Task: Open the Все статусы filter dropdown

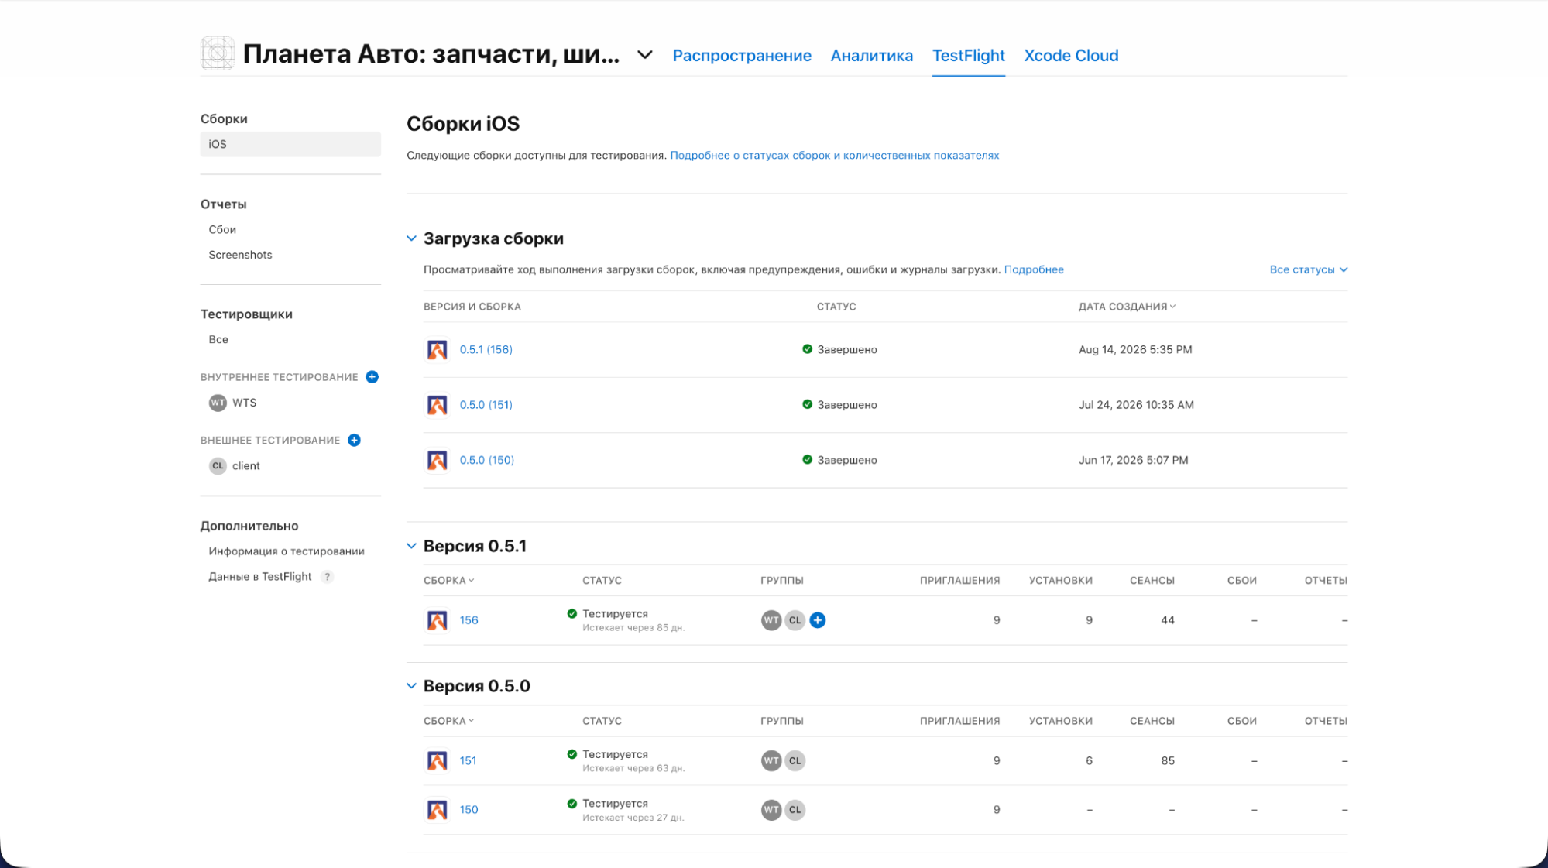Action: click(1309, 269)
